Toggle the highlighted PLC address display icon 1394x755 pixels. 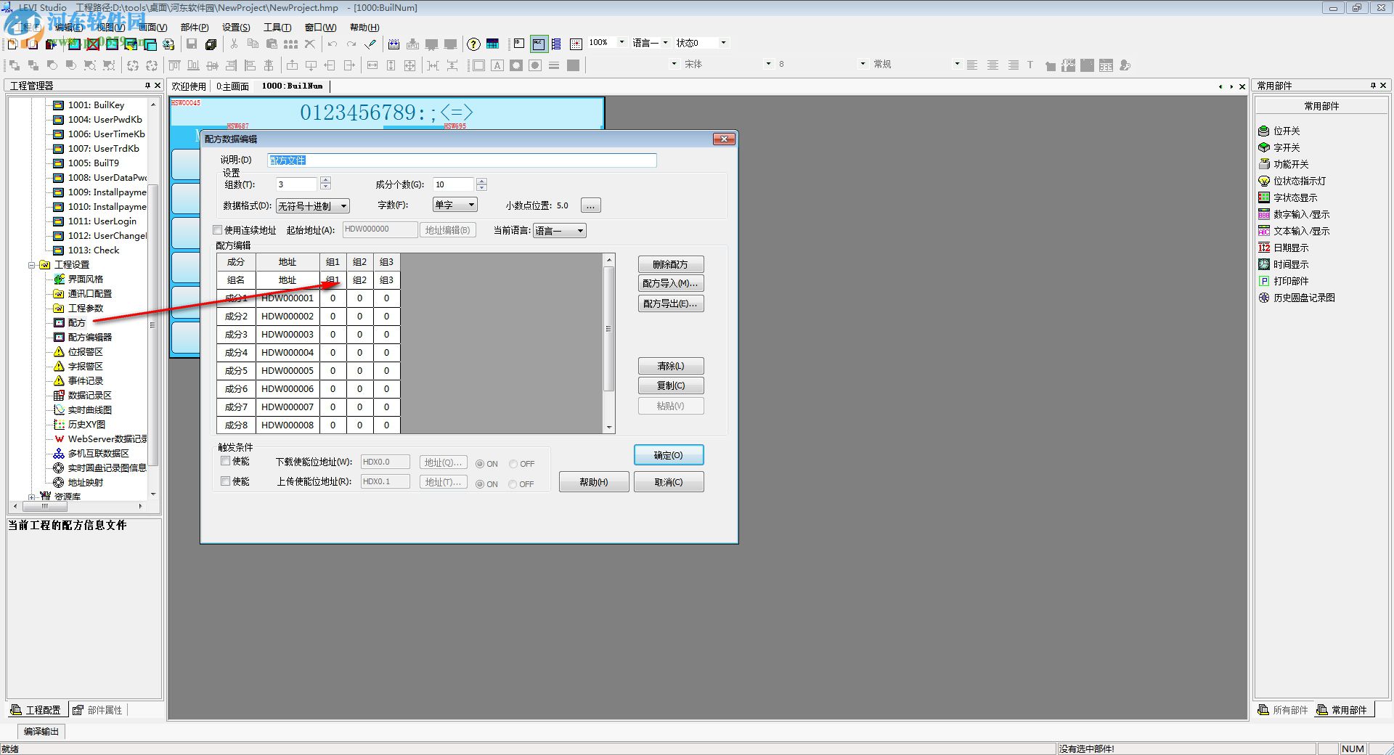[539, 44]
